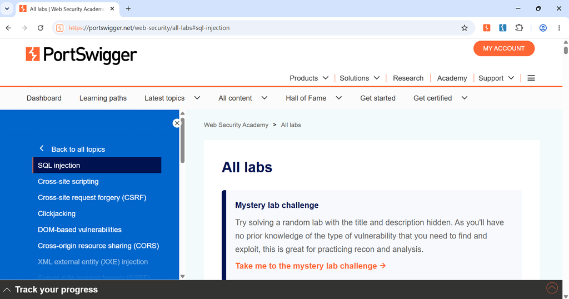
Task: Click the Mystery lab challenge heading
Action: point(277,205)
